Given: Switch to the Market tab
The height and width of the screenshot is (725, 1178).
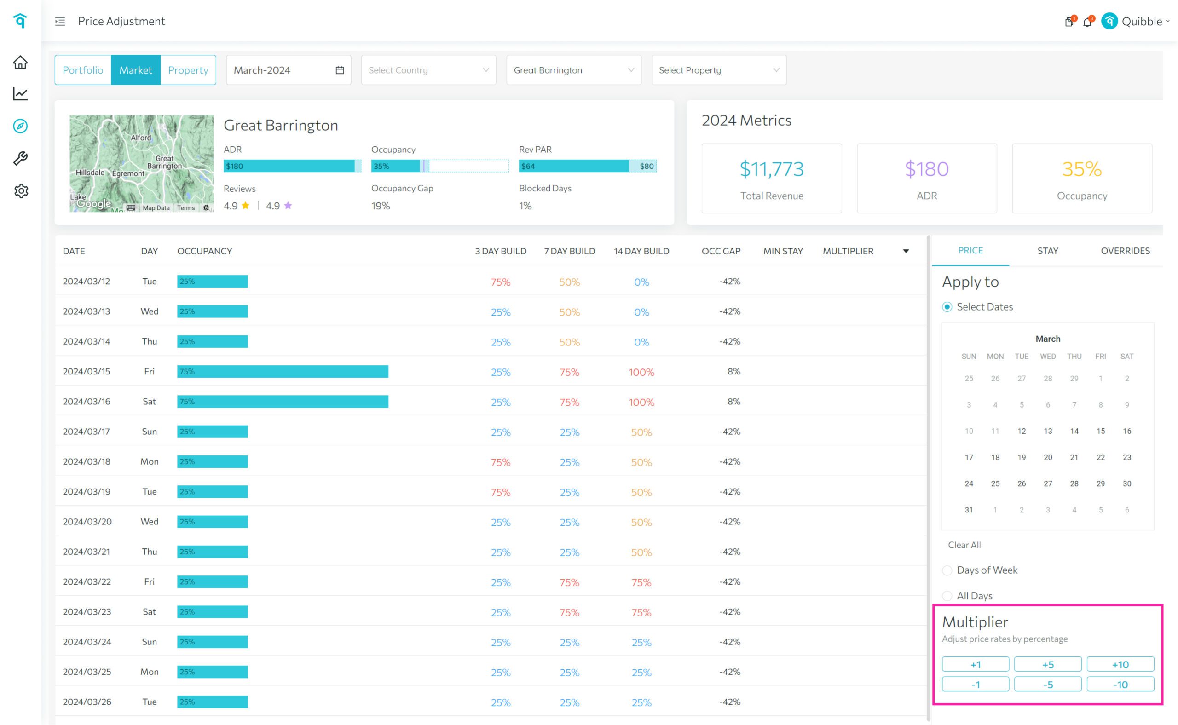Looking at the screenshot, I should 136,70.
